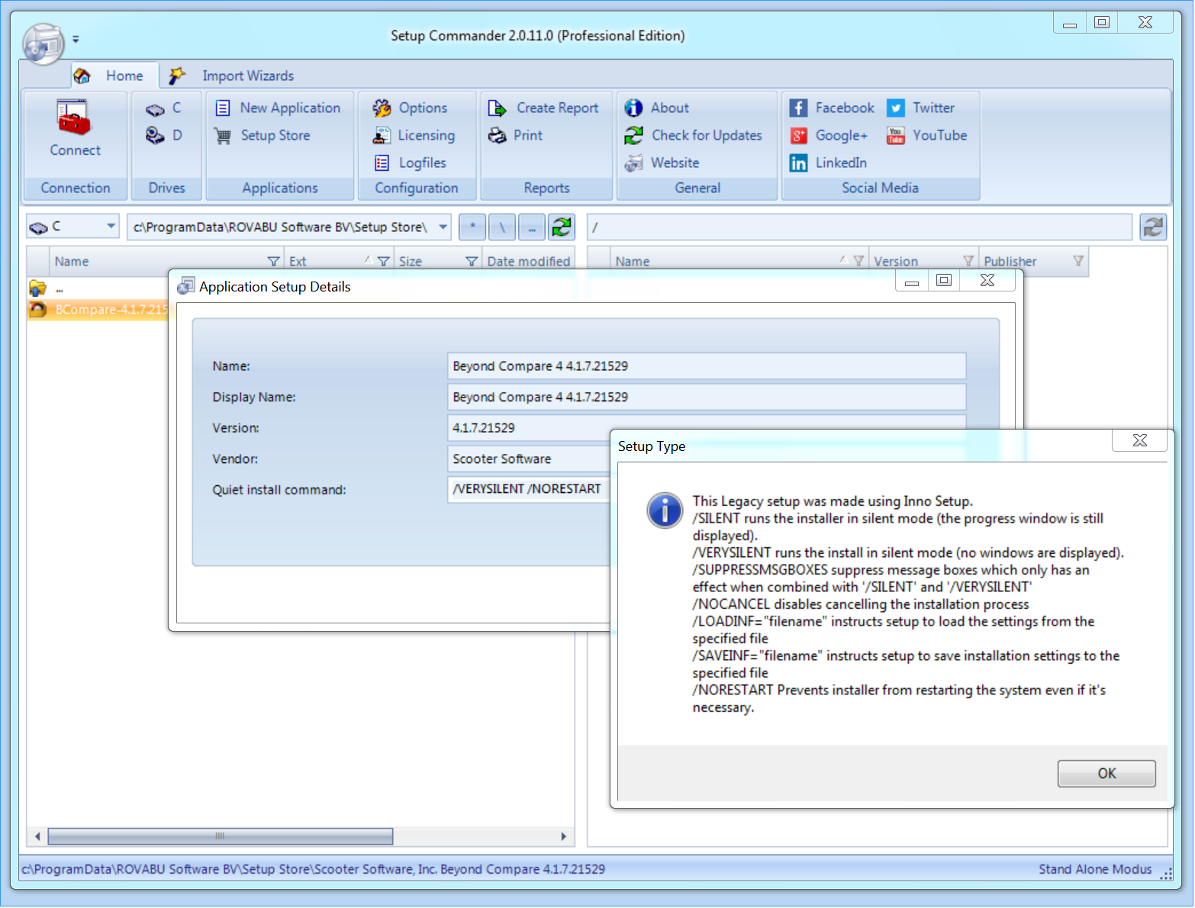Close the Setup Type dialog
The height and width of the screenshot is (908, 1195).
coord(1140,440)
